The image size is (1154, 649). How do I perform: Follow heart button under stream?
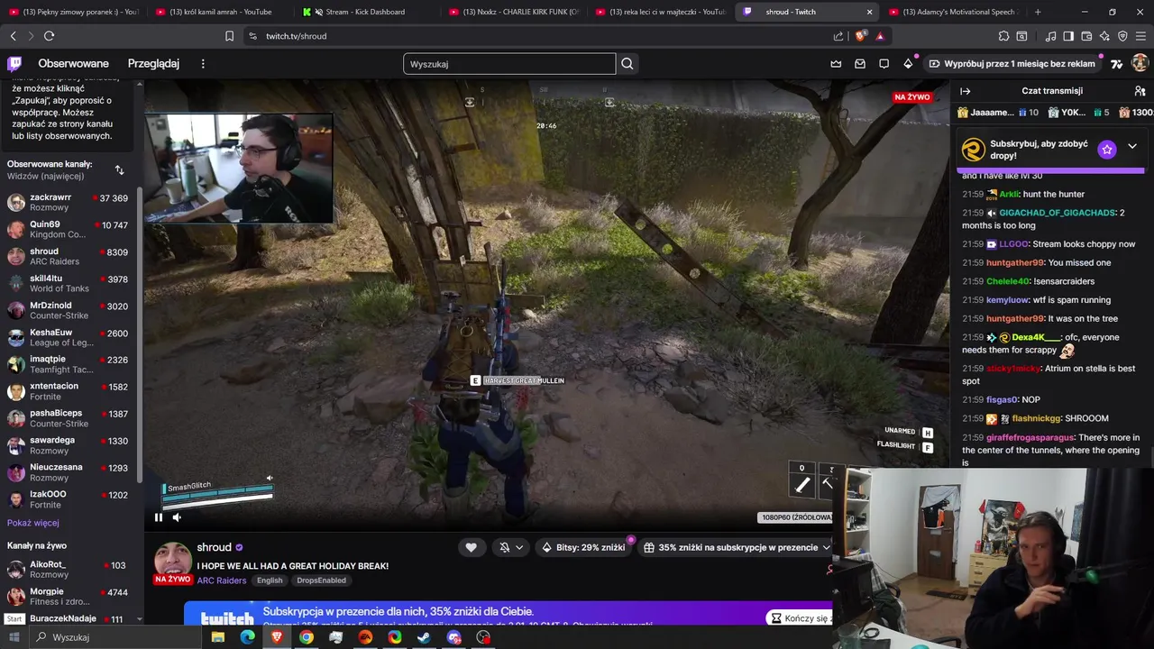coord(471,547)
